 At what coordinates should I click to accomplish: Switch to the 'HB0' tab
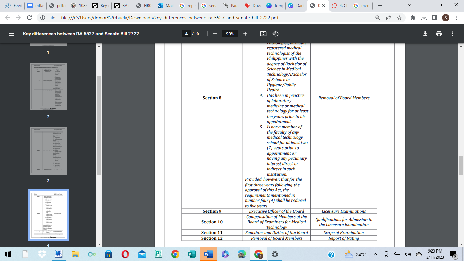(144, 6)
